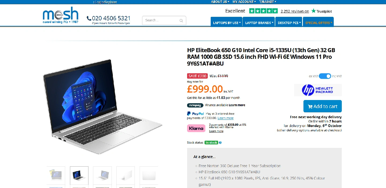Open the 2,292 reviews link

coord(295,11)
